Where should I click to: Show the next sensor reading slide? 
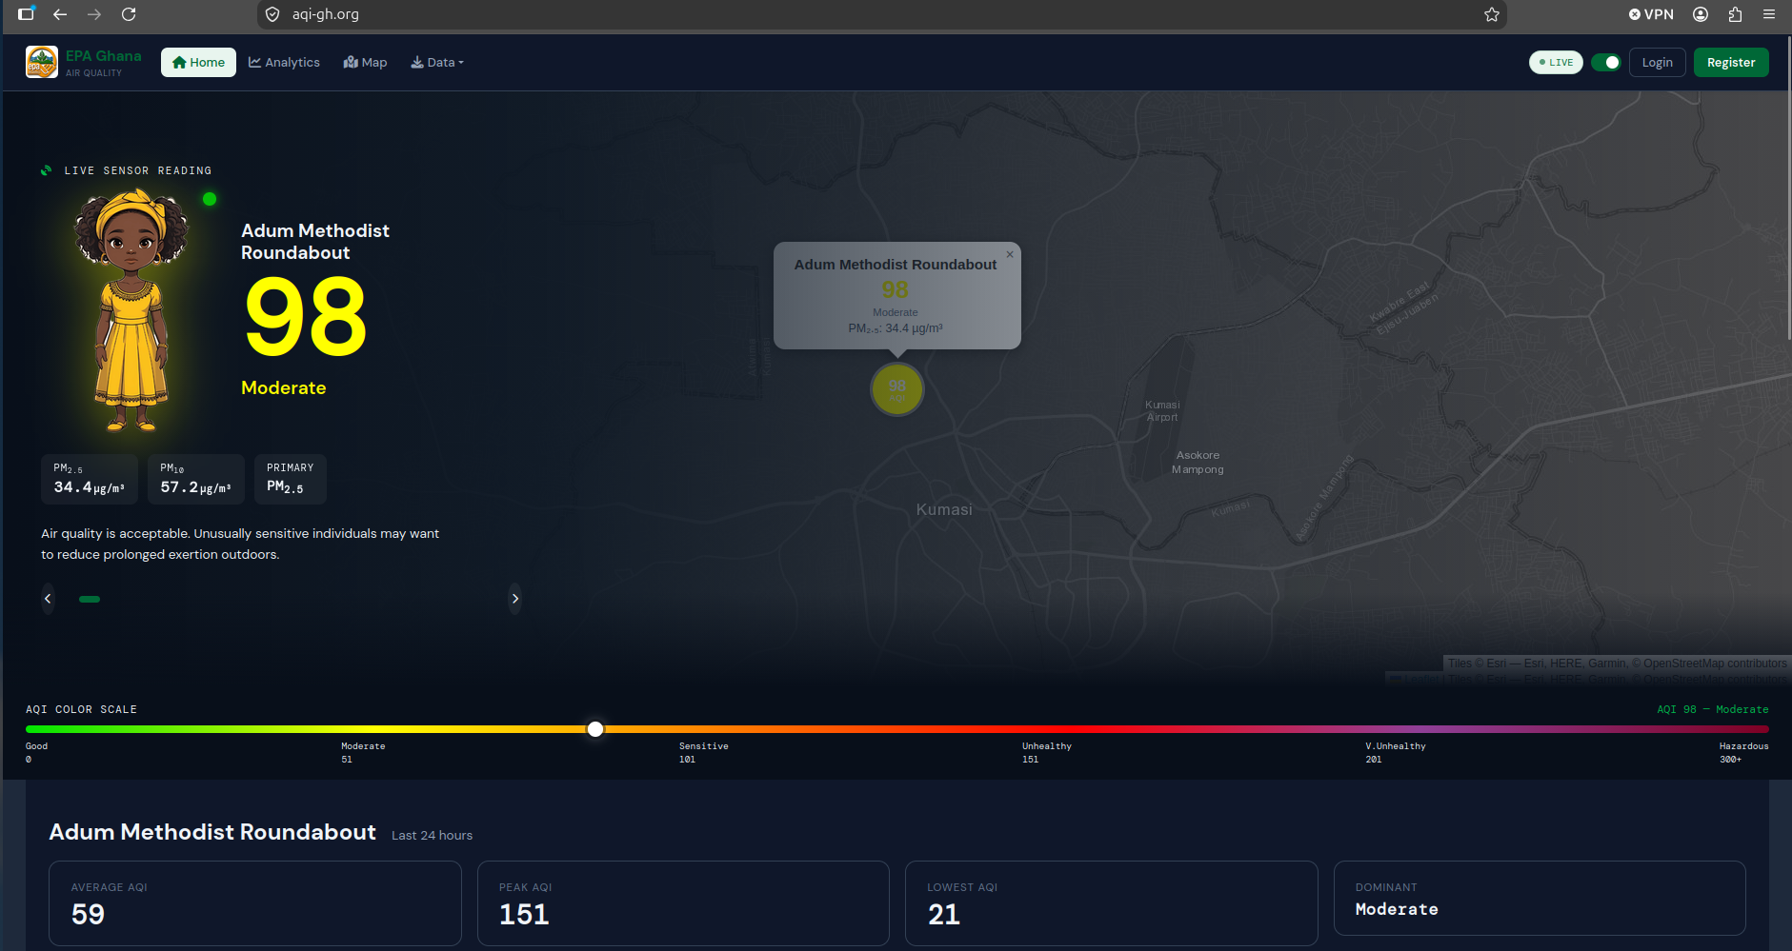pyautogui.click(x=515, y=599)
